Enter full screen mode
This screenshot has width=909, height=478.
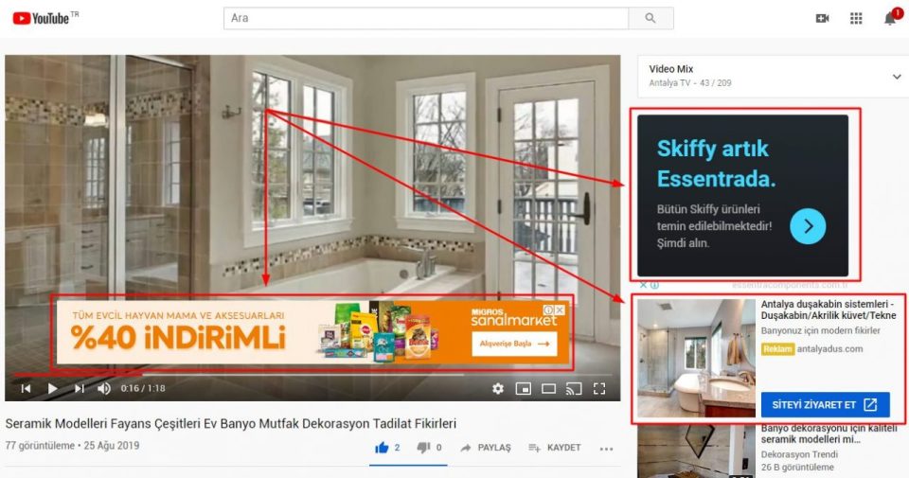pos(599,388)
